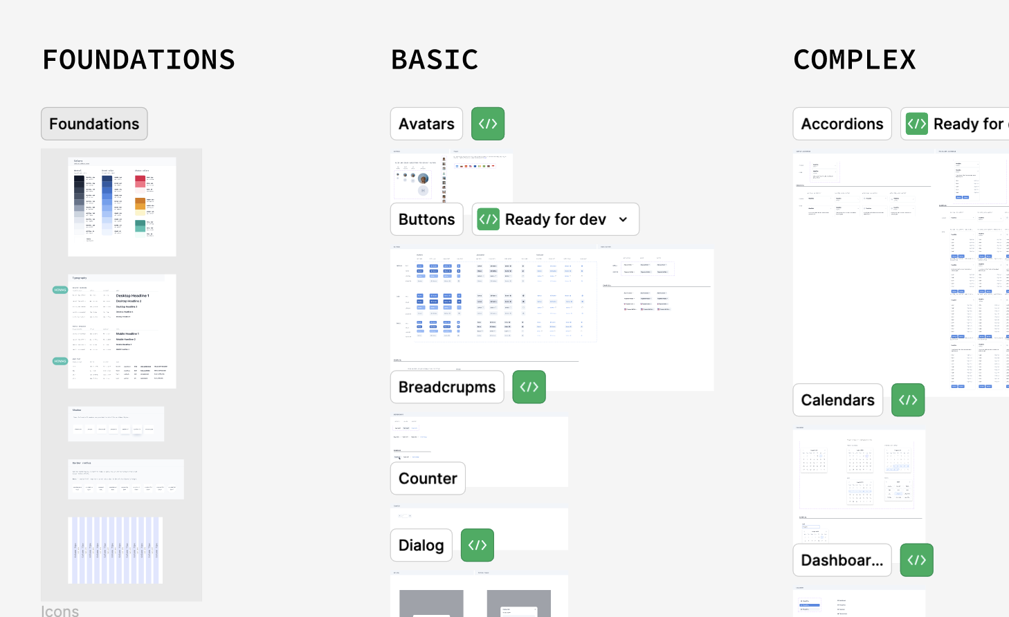Click the dev-mode icon next to Avatars

[x=488, y=124]
